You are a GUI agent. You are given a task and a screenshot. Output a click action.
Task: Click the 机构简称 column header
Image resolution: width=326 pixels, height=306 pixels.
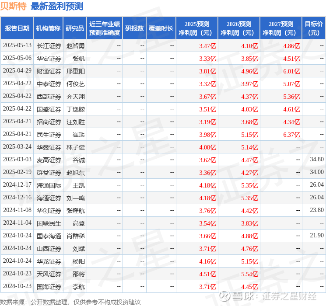click(x=48, y=28)
